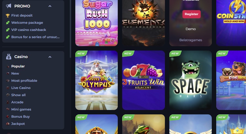This screenshot has height=134, width=246.
Task: Collapse the PROMO section chevron
Action: pos(50,6)
